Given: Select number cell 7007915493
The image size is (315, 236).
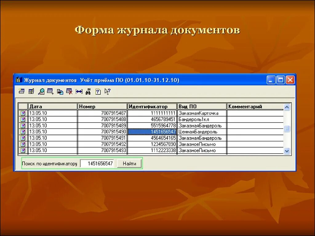Looking at the screenshot, I should pos(102,150).
